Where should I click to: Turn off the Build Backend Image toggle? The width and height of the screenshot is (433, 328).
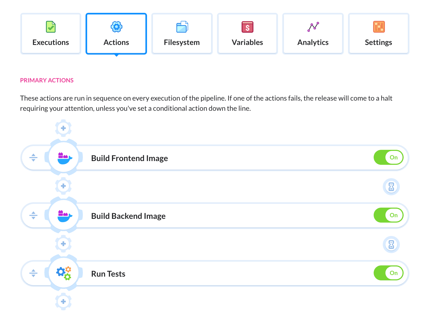388,215
